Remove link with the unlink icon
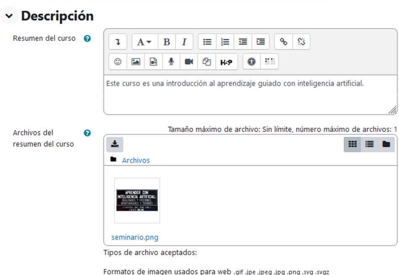The height and width of the screenshot is (275, 399). point(301,42)
